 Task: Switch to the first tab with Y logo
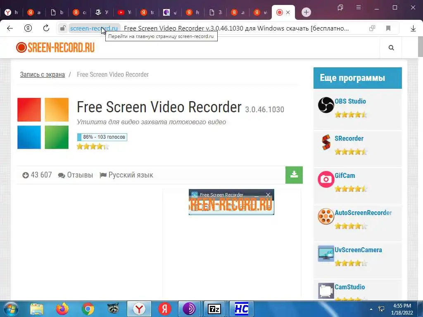(11, 12)
